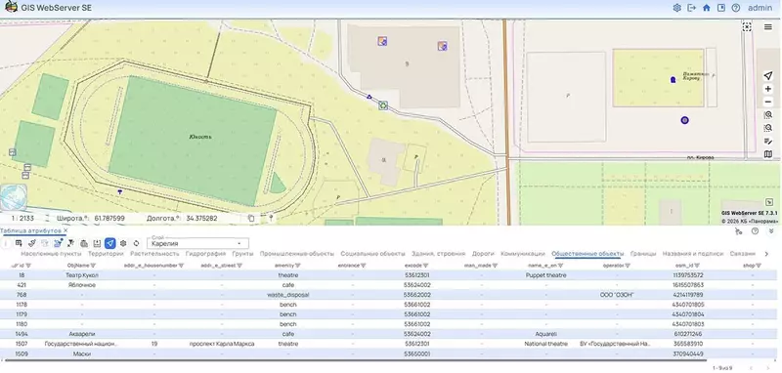The width and height of the screenshot is (782, 373).
Task: Filter the entrance column
Action: click(x=363, y=266)
